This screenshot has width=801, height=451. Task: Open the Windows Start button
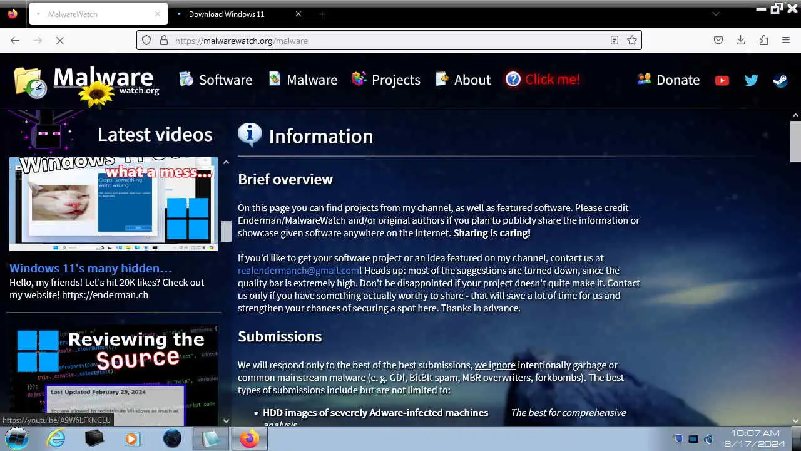(17, 438)
